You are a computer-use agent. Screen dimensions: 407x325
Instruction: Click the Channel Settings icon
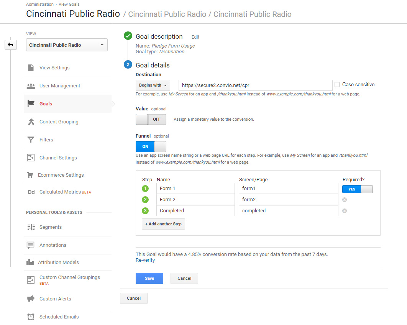pos(31,158)
